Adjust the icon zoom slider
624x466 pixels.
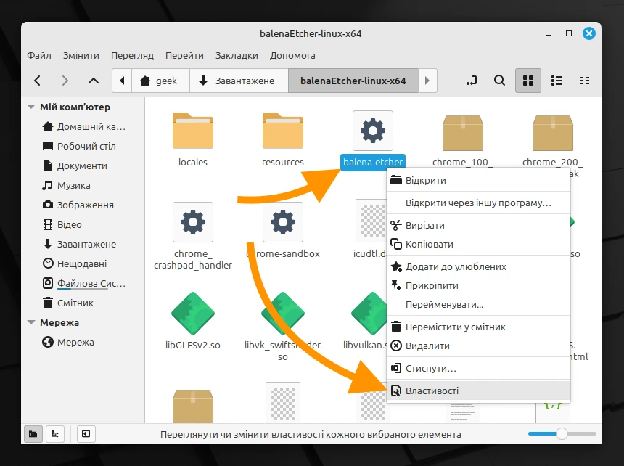tap(562, 434)
